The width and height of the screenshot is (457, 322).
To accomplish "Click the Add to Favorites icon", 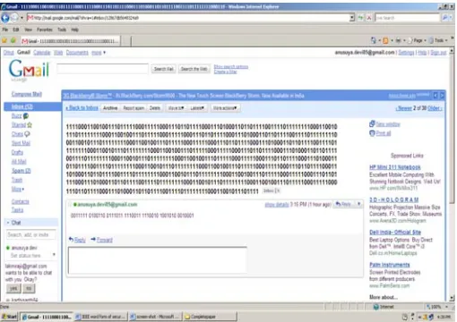I will tap(13, 40).
